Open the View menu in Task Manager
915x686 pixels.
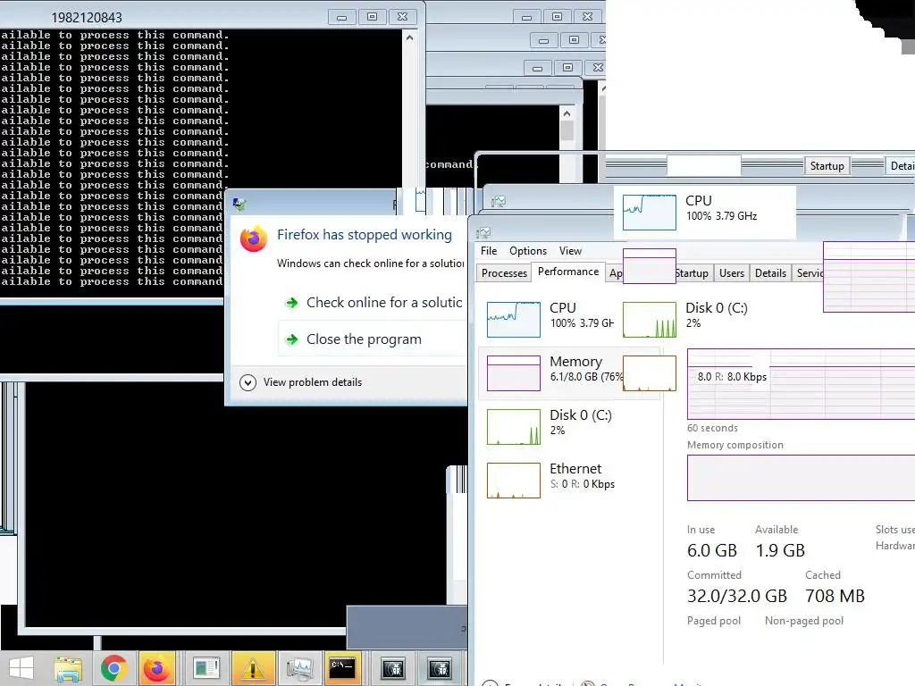[x=570, y=251]
